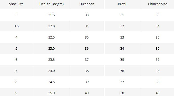Select the European column header
Viewport: 174px width, 96px height.
pyautogui.click(x=87, y=4)
